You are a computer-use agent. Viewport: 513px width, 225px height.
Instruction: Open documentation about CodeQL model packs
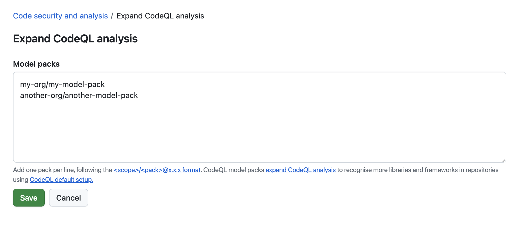(x=300, y=170)
